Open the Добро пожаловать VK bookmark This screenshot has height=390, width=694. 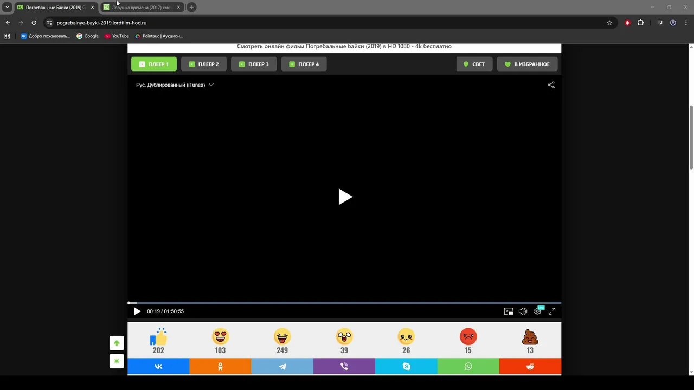tap(46, 36)
